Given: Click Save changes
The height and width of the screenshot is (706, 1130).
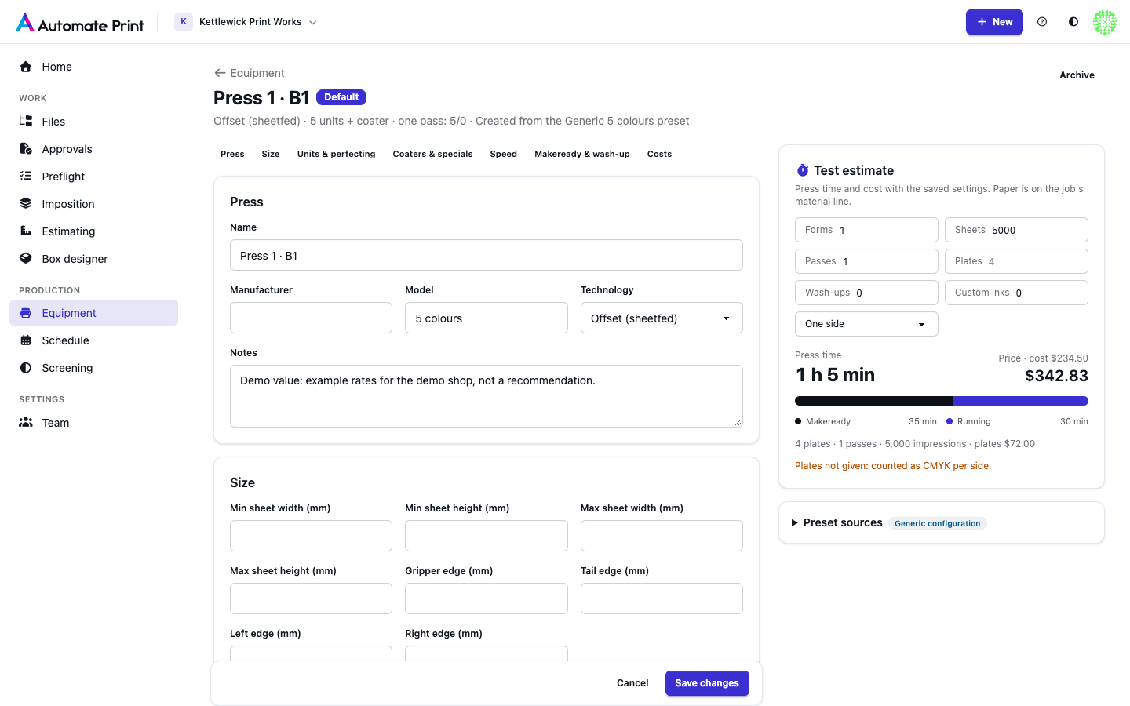Looking at the screenshot, I should (x=707, y=683).
